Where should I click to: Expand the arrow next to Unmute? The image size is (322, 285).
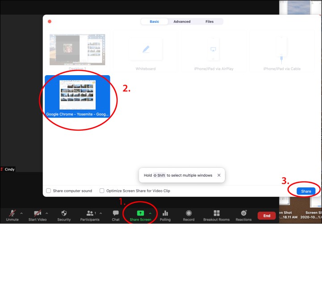(21, 213)
